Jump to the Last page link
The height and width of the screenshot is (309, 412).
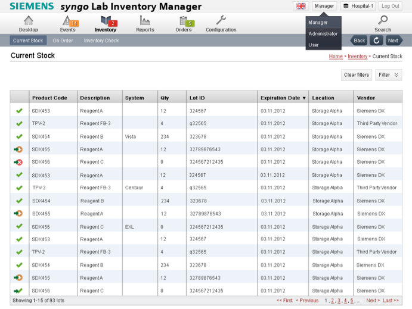pos(391,301)
